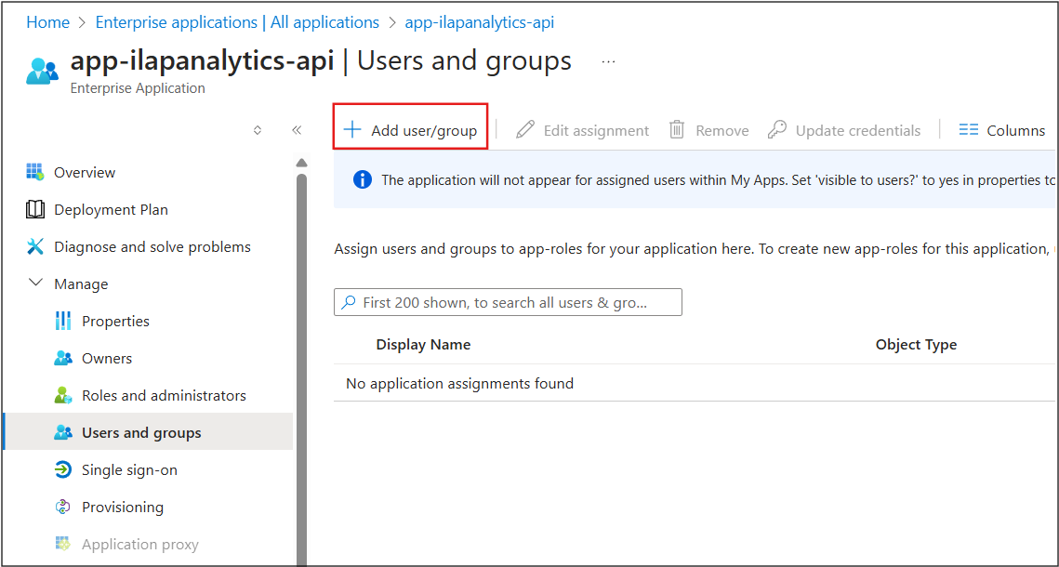The height and width of the screenshot is (567, 1059).
Task: Click the Single sign-on arrow icon
Action: (63, 469)
